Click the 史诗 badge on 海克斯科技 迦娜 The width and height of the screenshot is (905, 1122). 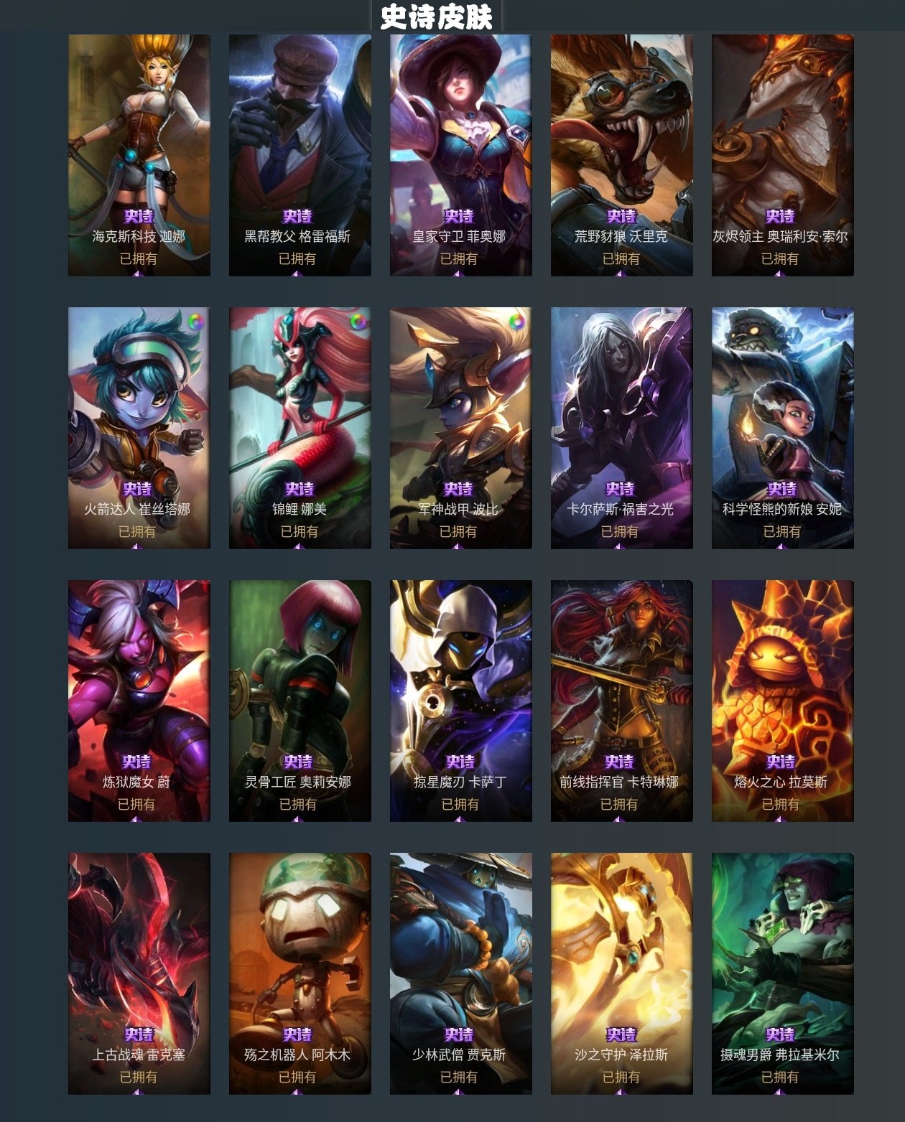point(139,216)
